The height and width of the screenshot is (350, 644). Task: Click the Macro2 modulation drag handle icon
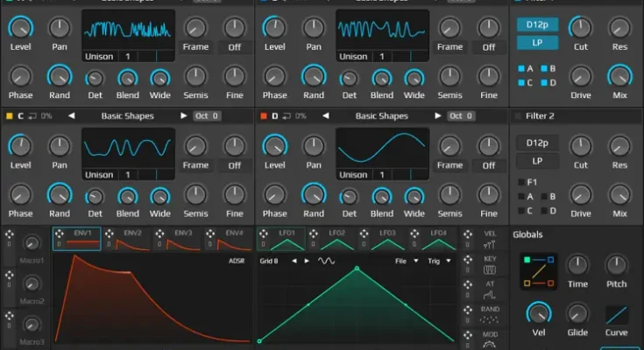pos(9,275)
